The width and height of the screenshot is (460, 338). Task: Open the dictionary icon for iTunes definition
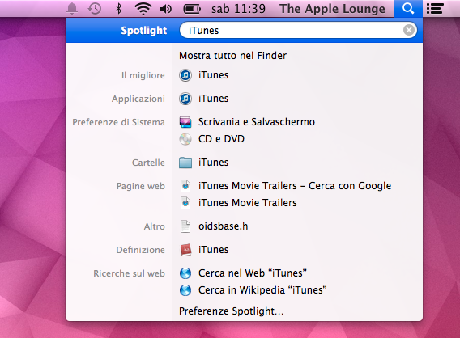[x=185, y=250]
